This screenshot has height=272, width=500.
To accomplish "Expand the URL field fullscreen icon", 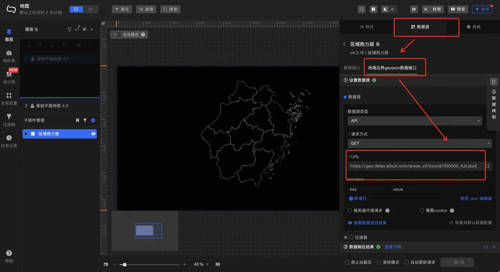I will click(x=487, y=166).
